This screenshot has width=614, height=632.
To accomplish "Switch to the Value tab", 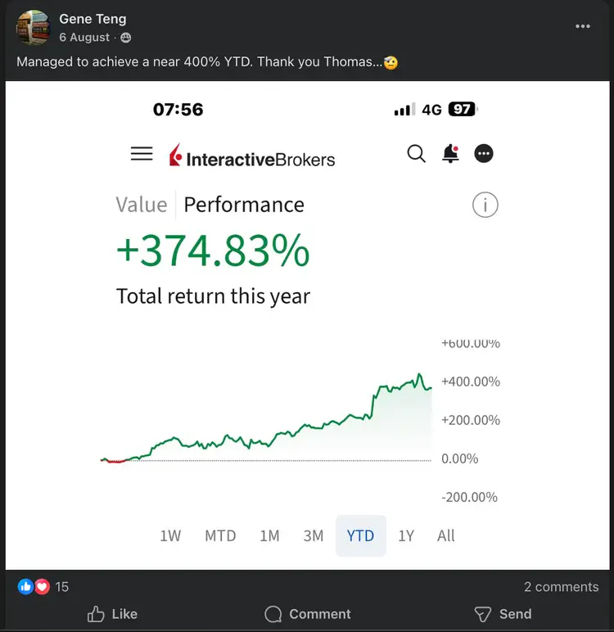I will click(141, 205).
